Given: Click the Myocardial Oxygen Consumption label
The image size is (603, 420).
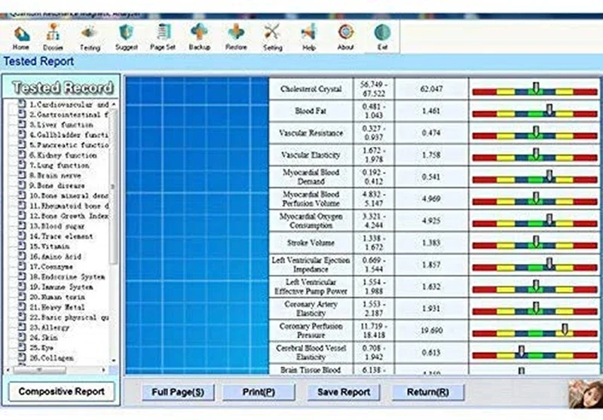Looking at the screenshot, I should click(311, 221).
